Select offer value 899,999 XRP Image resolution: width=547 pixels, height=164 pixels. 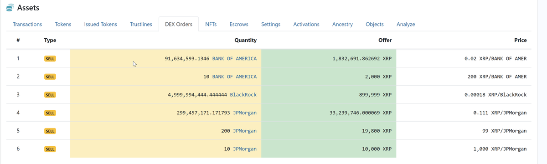click(376, 95)
